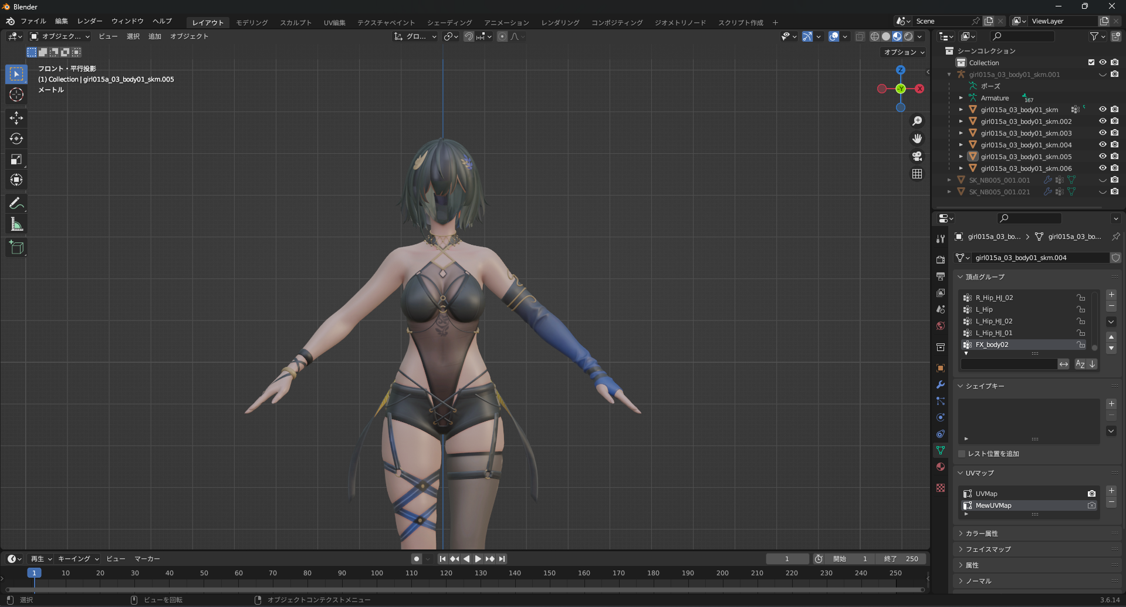
Task: Switch to the UV編集 workspace tab
Action: tap(334, 22)
